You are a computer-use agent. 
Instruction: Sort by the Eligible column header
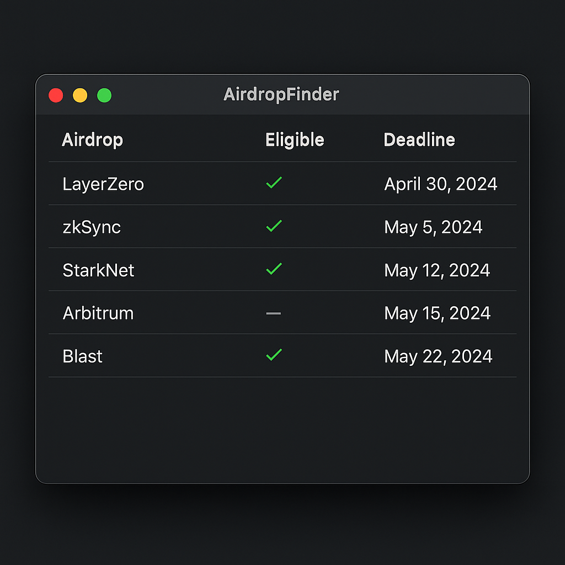(295, 140)
